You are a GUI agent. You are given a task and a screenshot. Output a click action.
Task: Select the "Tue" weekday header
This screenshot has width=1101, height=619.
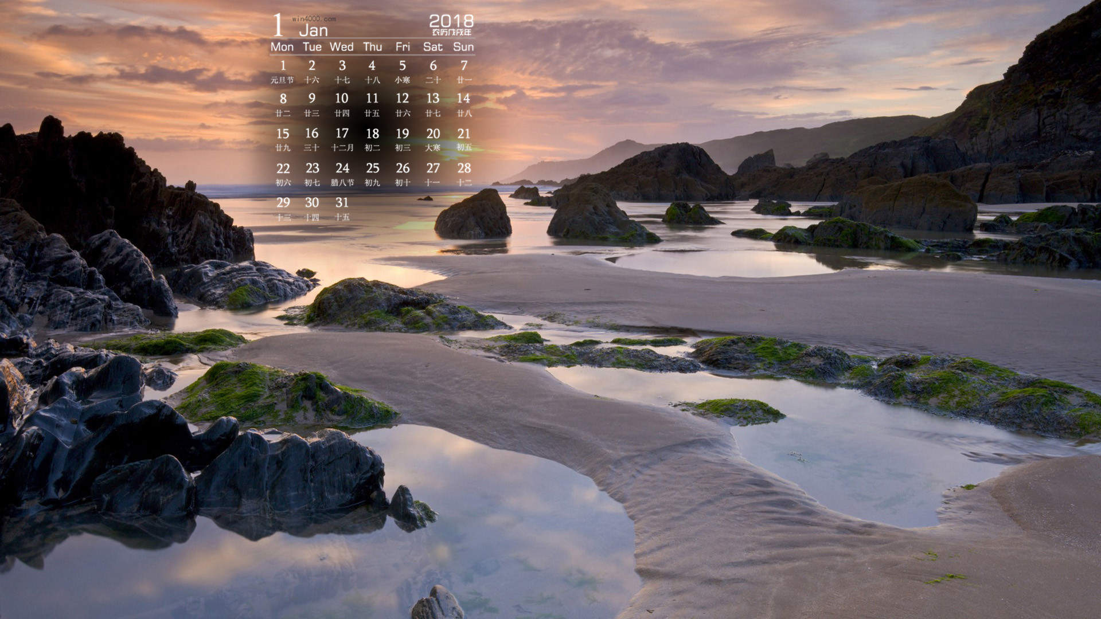pyautogui.click(x=312, y=47)
